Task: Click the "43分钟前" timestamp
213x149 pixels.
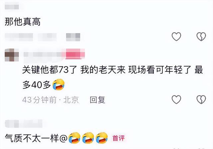Action: click(39, 100)
